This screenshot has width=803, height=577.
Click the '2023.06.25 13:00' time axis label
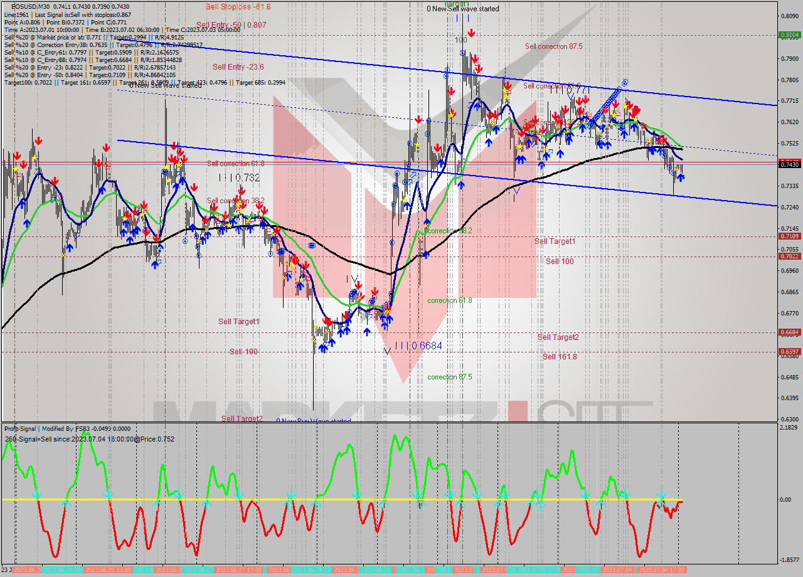(109, 569)
